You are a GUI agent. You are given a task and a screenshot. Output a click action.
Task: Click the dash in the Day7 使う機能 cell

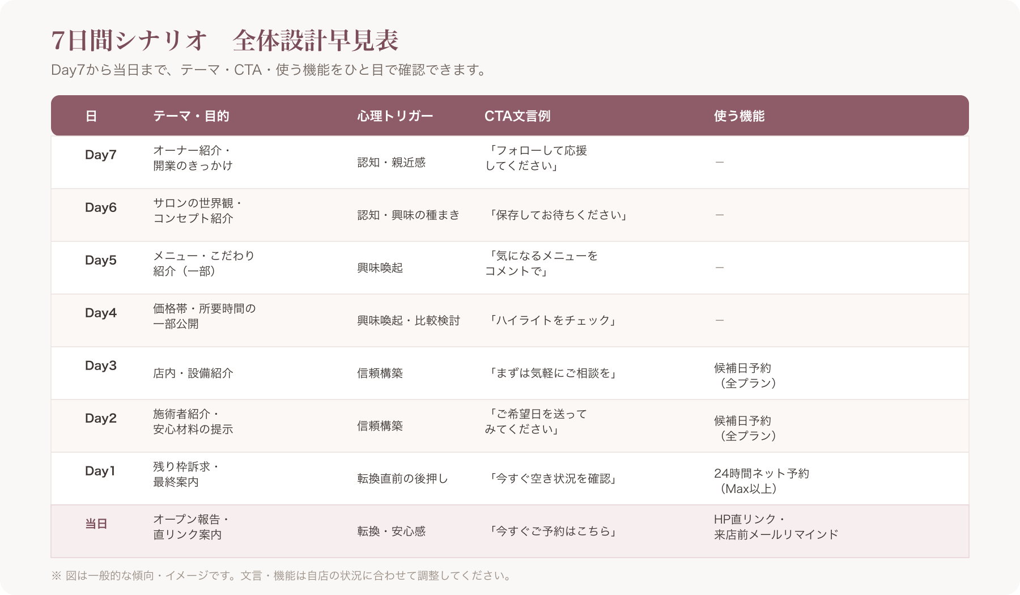[719, 162]
